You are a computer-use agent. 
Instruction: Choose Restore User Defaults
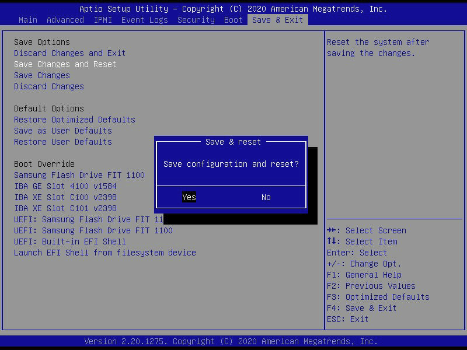[x=63, y=142]
